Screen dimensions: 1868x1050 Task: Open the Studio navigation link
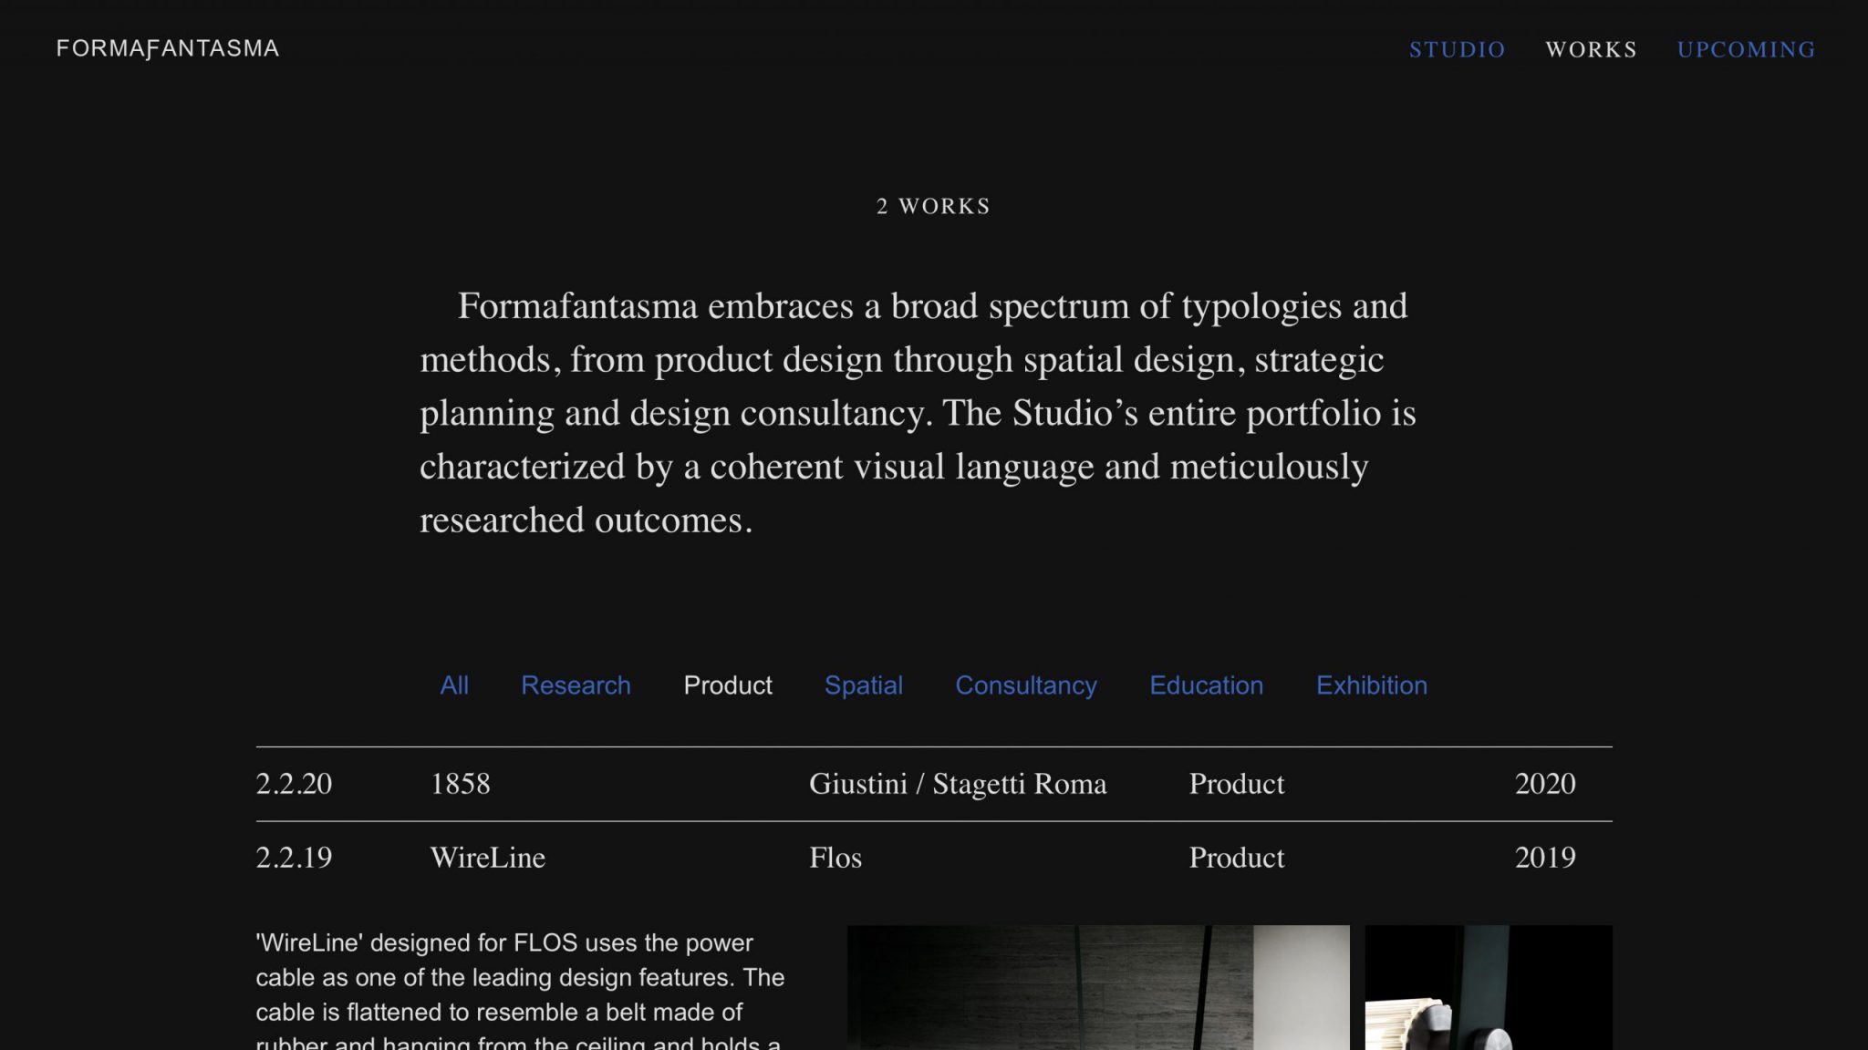[x=1457, y=49]
